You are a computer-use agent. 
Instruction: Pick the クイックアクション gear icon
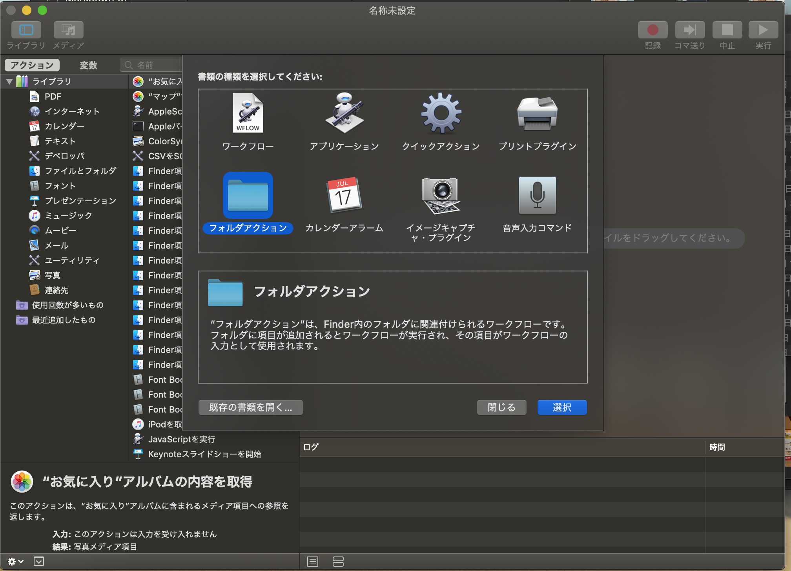441,113
